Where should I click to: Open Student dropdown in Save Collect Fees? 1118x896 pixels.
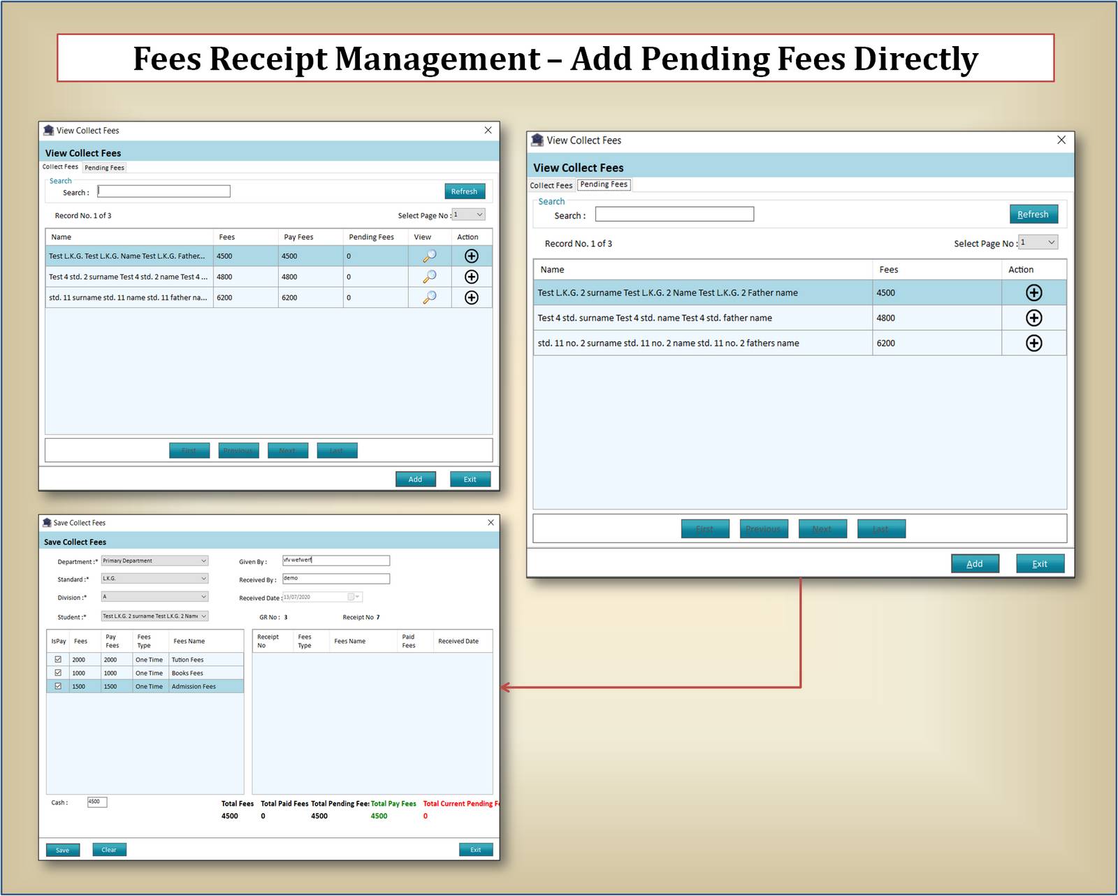pos(154,616)
